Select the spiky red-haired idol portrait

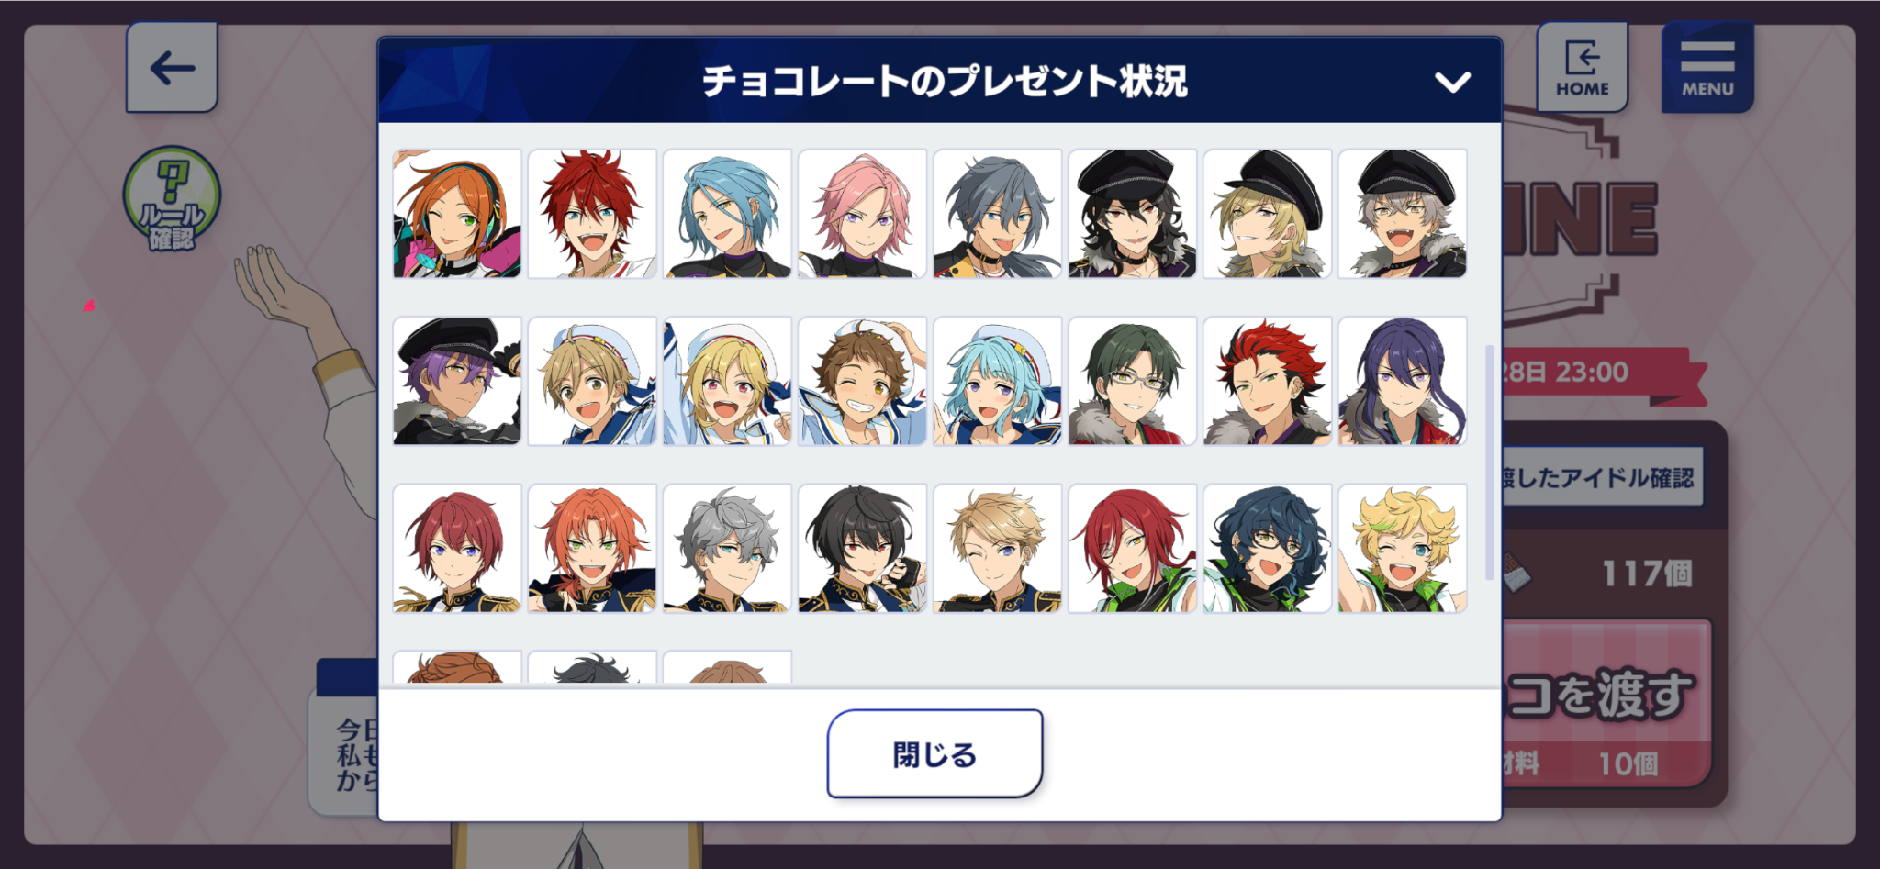[592, 214]
